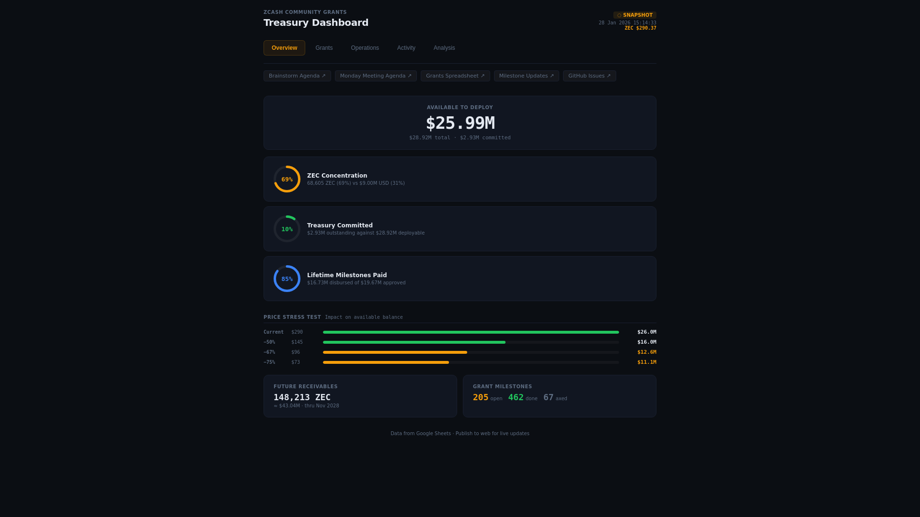
Task: Click the −67% stress test bar
Action: pyautogui.click(x=471, y=352)
